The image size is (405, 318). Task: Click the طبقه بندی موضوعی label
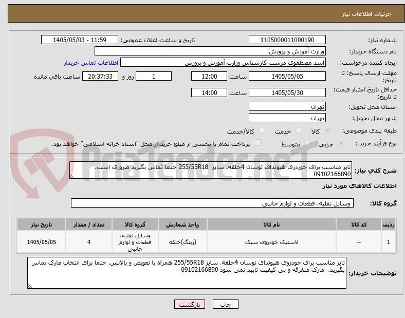[x=370, y=130]
